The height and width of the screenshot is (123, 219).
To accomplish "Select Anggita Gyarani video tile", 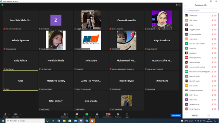I will (91, 20).
